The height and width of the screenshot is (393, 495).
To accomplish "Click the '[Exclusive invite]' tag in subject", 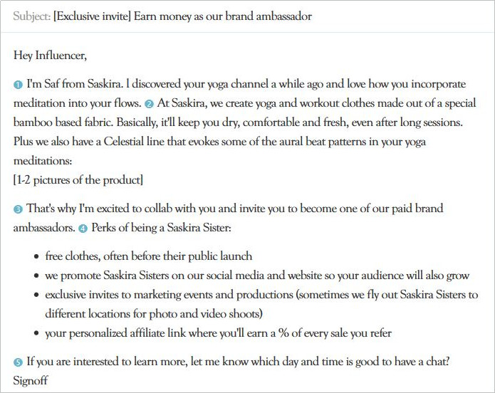I will coord(92,16).
